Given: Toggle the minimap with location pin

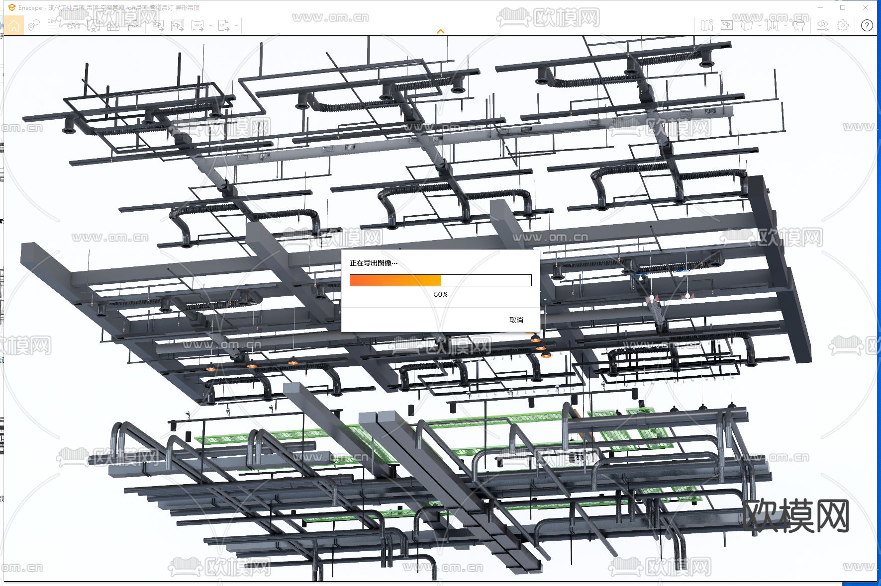Looking at the screenshot, I should point(707,25).
